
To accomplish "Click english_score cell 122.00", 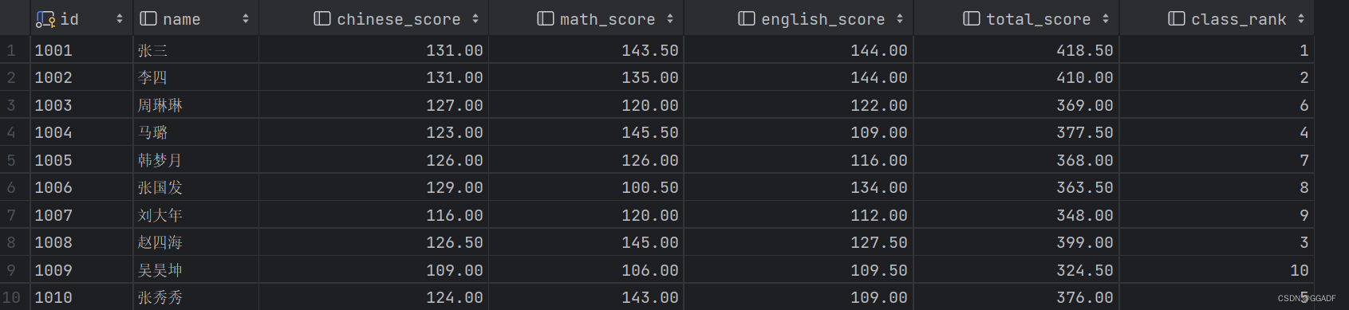I will pos(799,105).
